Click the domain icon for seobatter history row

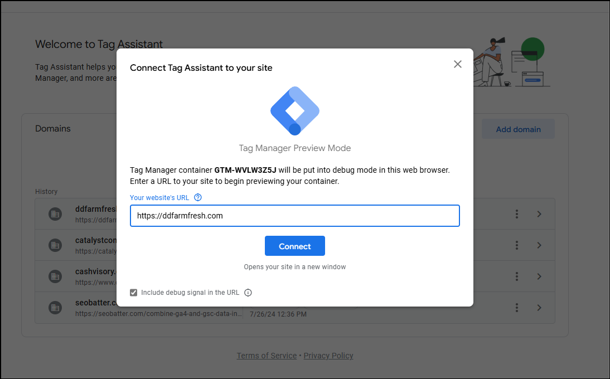(x=55, y=308)
